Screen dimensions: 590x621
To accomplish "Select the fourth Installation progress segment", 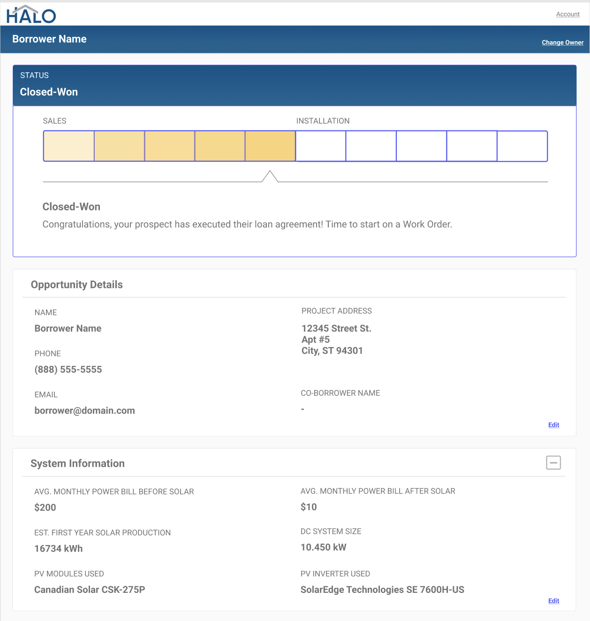I will (x=472, y=146).
